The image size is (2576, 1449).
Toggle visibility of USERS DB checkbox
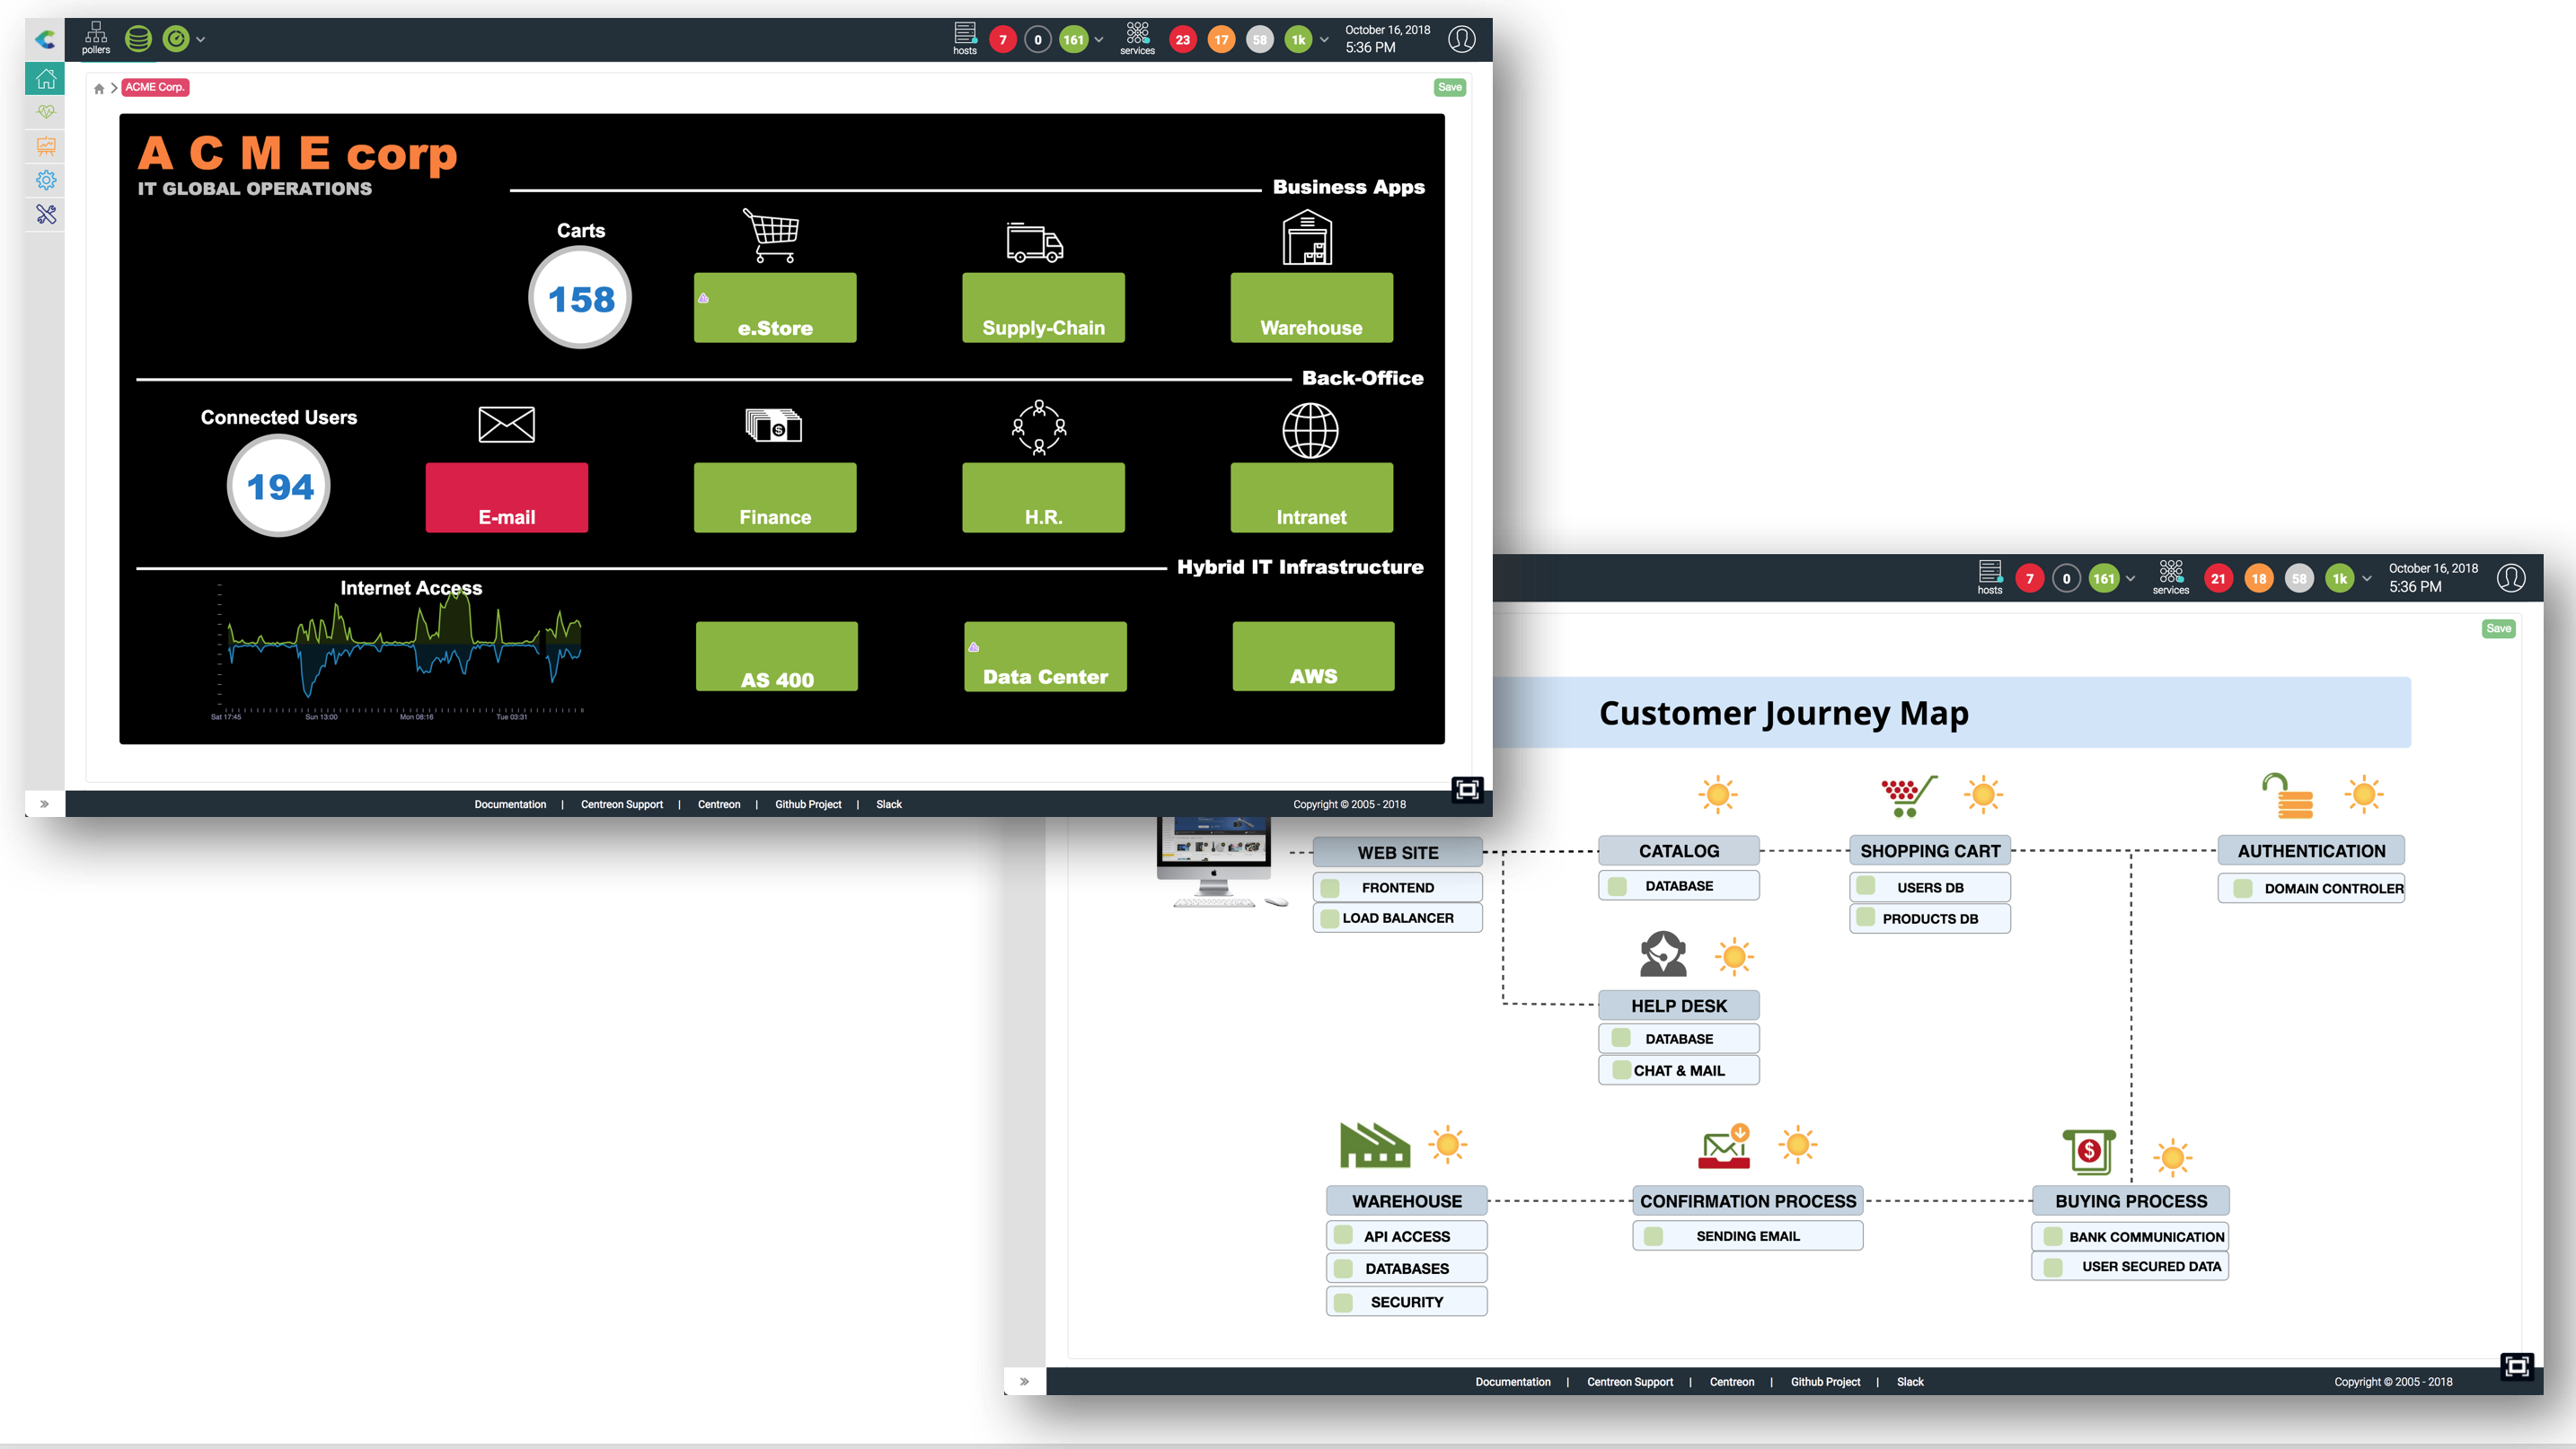point(1870,886)
